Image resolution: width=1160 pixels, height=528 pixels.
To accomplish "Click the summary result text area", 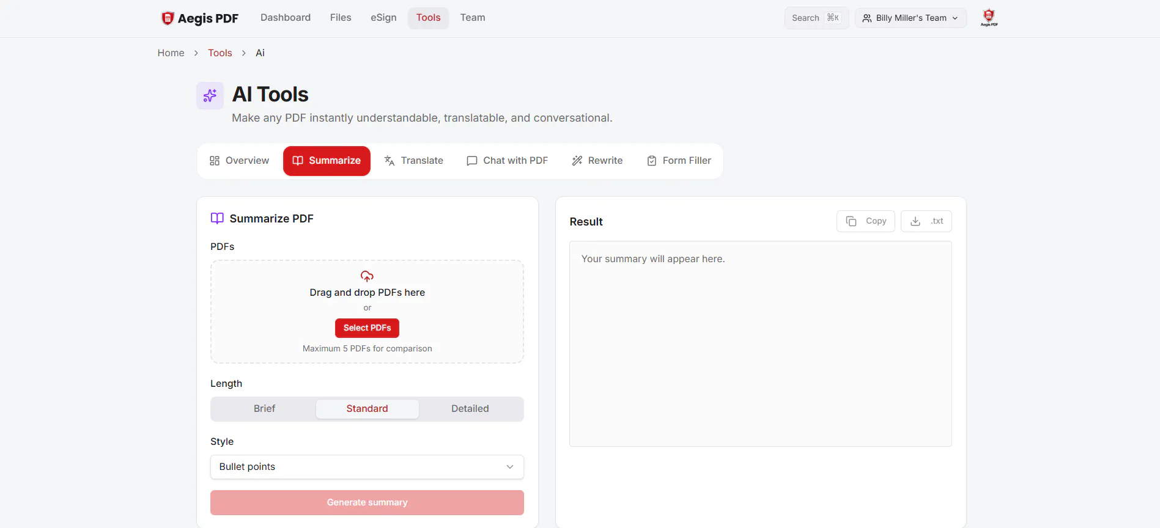I will (761, 343).
